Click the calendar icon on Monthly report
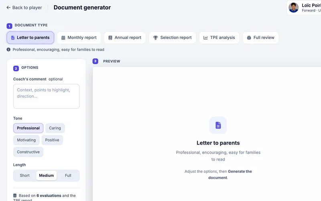This screenshot has height=201, width=321. (63, 38)
